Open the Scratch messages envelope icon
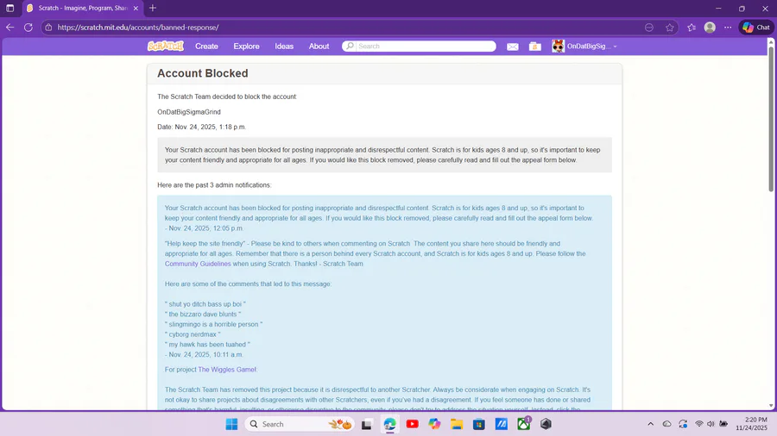The height and width of the screenshot is (436, 777). coord(512,47)
